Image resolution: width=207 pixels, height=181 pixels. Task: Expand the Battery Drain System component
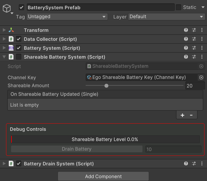(4, 163)
